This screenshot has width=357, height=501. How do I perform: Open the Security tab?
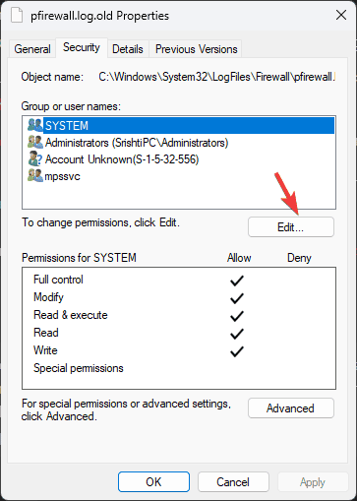point(82,48)
